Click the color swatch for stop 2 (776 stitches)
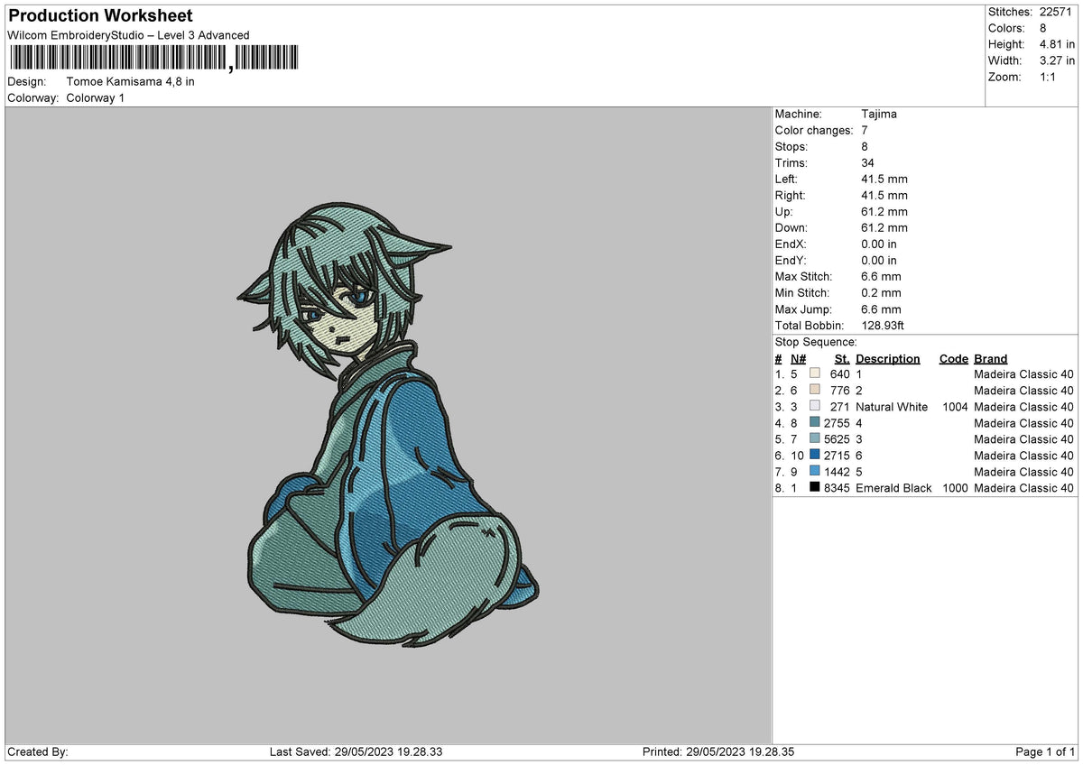This screenshot has height=765, width=1083. pos(815,390)
